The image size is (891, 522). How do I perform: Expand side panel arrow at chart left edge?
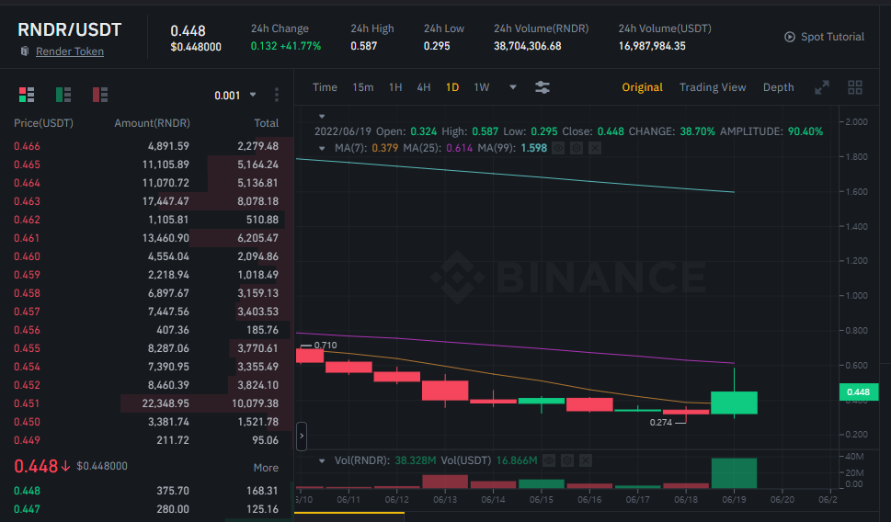click(x=302, y=437)
